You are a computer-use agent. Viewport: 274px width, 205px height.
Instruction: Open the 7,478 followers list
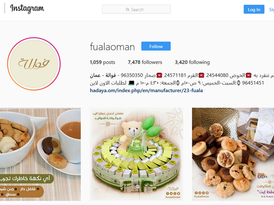pos(145,62)
